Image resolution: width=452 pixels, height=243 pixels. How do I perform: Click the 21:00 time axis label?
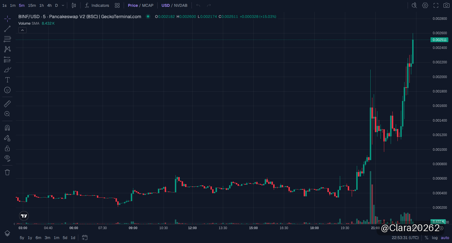coord(375,228)
